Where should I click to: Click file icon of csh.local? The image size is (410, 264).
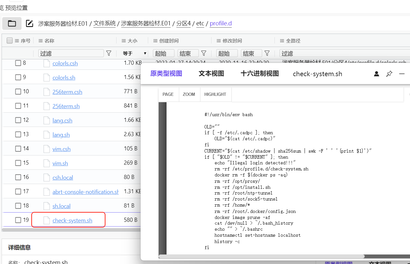47,177
